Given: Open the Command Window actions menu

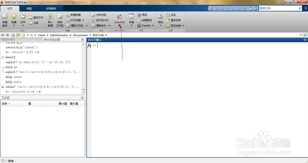Looking at the screenshot, I should coord(305,40).
